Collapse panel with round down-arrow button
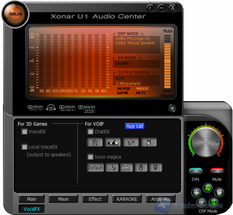 click(x=172, y=108)
